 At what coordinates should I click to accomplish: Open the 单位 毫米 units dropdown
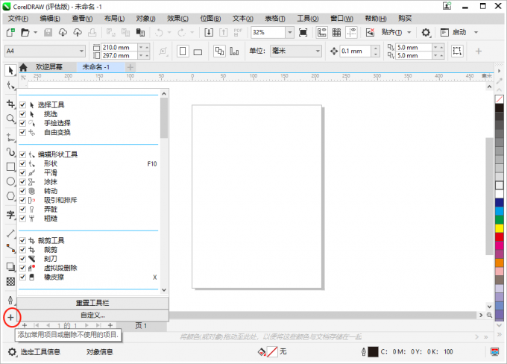coord(318,51)
